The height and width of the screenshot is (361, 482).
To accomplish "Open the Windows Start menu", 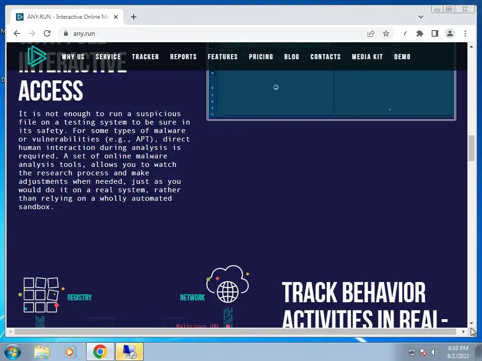I will [x=13, y=352].
